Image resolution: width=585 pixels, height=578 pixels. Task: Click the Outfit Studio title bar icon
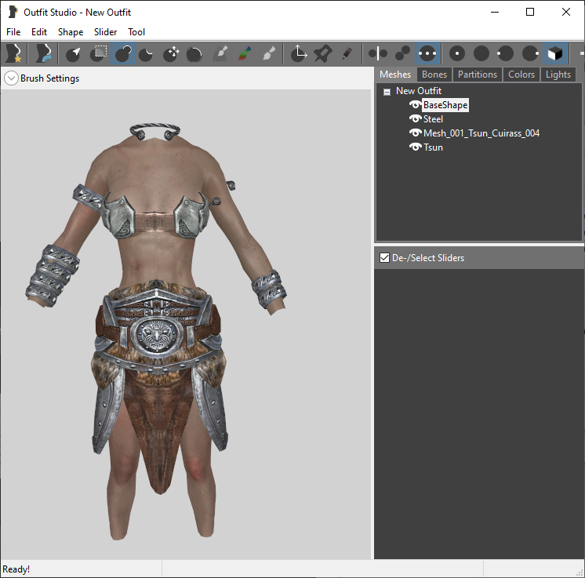coord(13,12)
